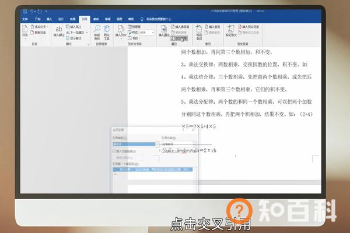Switch to the 开始 (Home) tab
This screenshot has width=350, height=233.
pos(38,19)
